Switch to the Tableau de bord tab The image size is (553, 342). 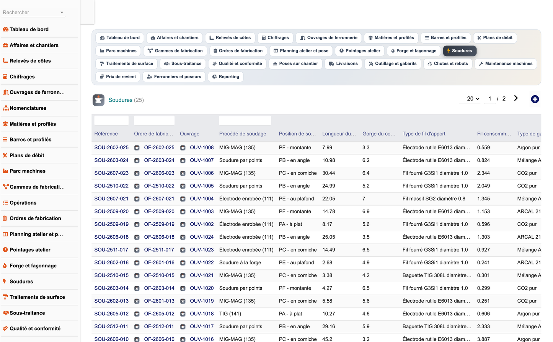120,38
